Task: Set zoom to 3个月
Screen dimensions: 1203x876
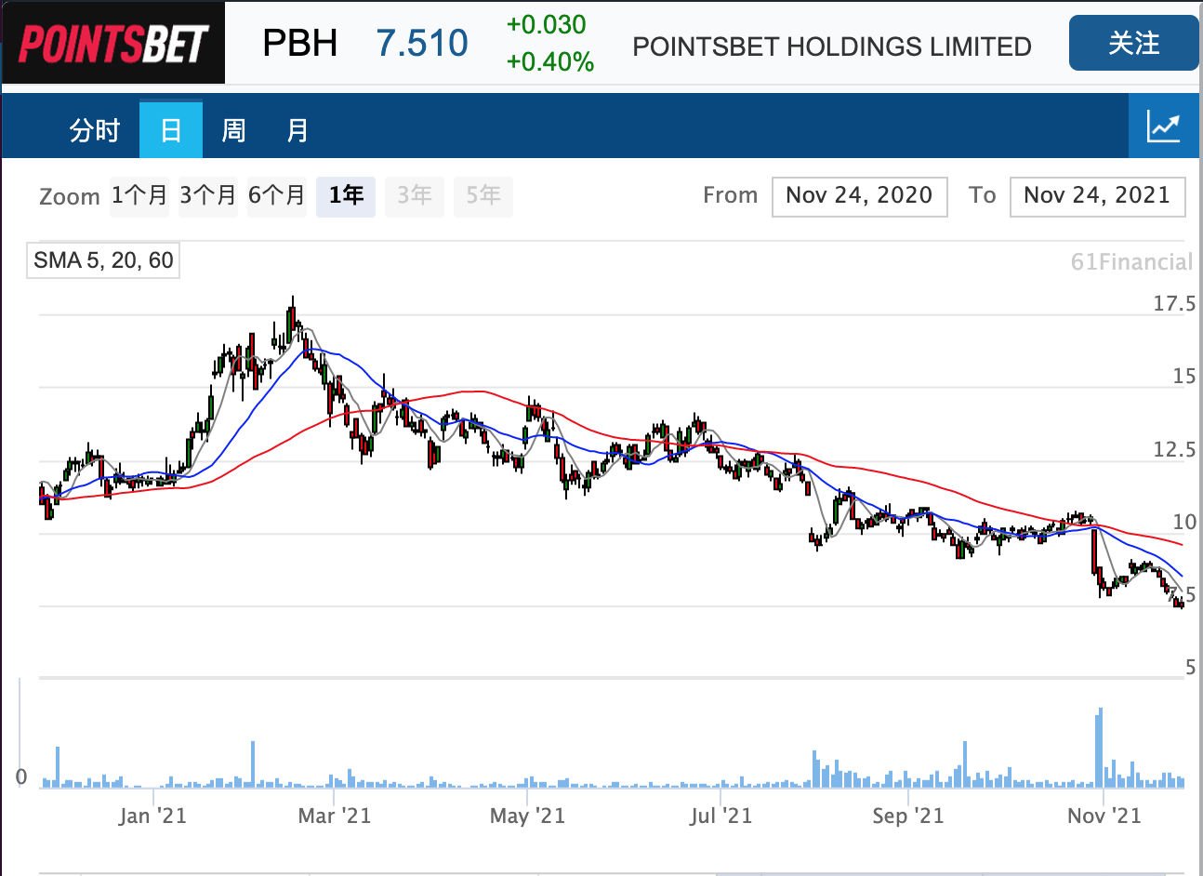Action: [x=208, y=195]
